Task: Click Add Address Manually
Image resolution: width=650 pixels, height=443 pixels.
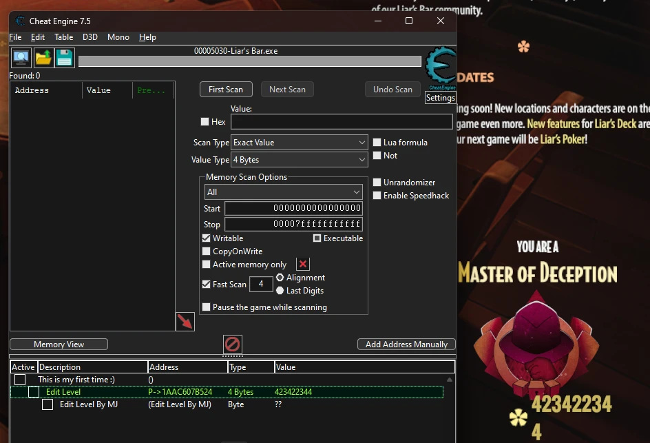Action: pyautogui.click(x=406, y=344)
